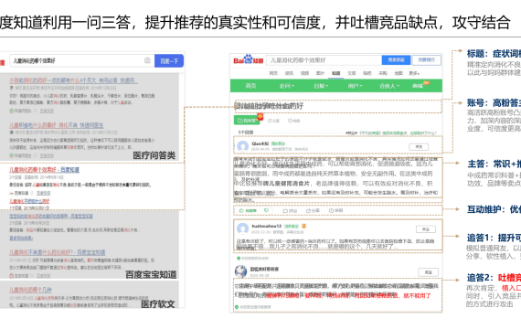
Task: Click the orange medal badge beside huzhouzhou12
Action: point(303,226)
